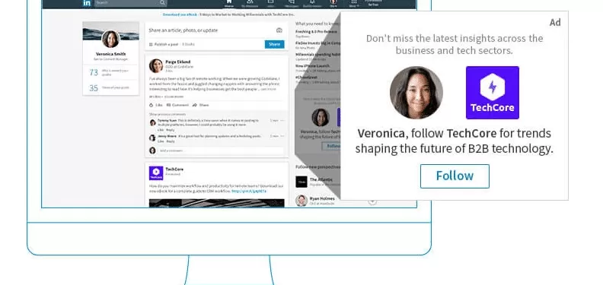Click the Ad label in the ad corner
Image resolution: width=603 pixels, height=285 pixels.
click(x=555, y=23)
